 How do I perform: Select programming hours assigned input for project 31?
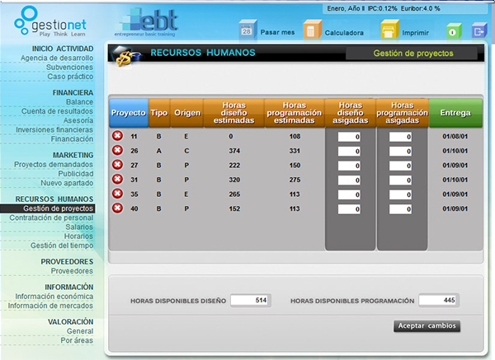400,180
